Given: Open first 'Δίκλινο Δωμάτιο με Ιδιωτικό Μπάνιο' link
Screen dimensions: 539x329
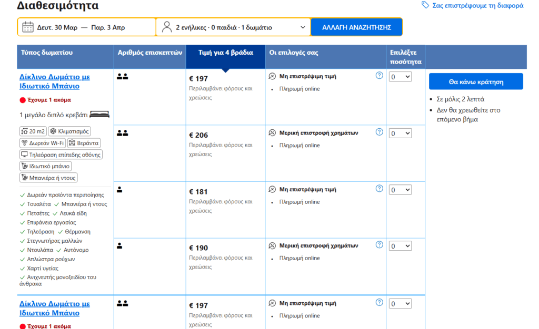Looking at the screenshot, I should (x=55, y=81).
